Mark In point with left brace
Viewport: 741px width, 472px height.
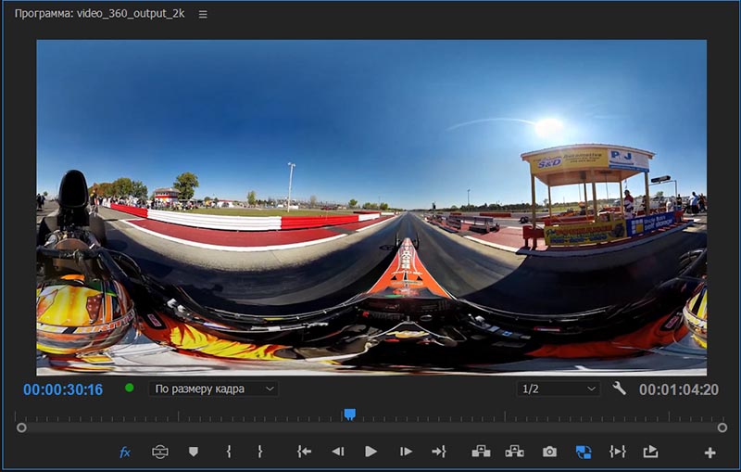229,452
